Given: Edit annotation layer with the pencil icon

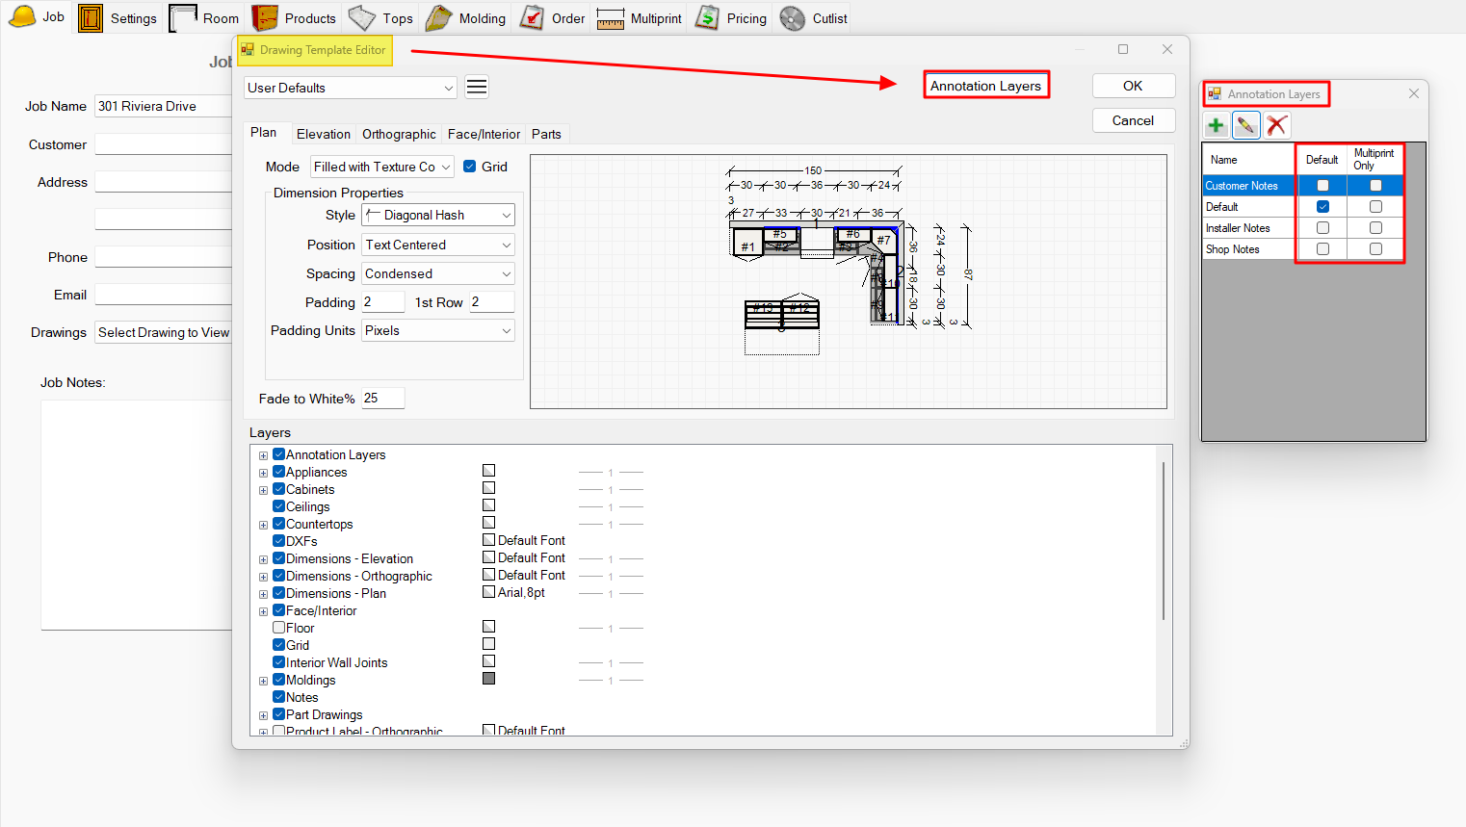Looking at the screenshot, I should tap(1246, 125).
